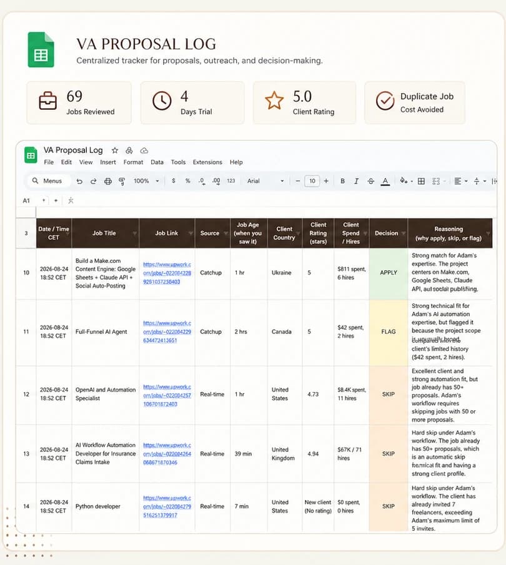506x565 pixels.
Task: Toggle italic formatting
Action: 356,181
